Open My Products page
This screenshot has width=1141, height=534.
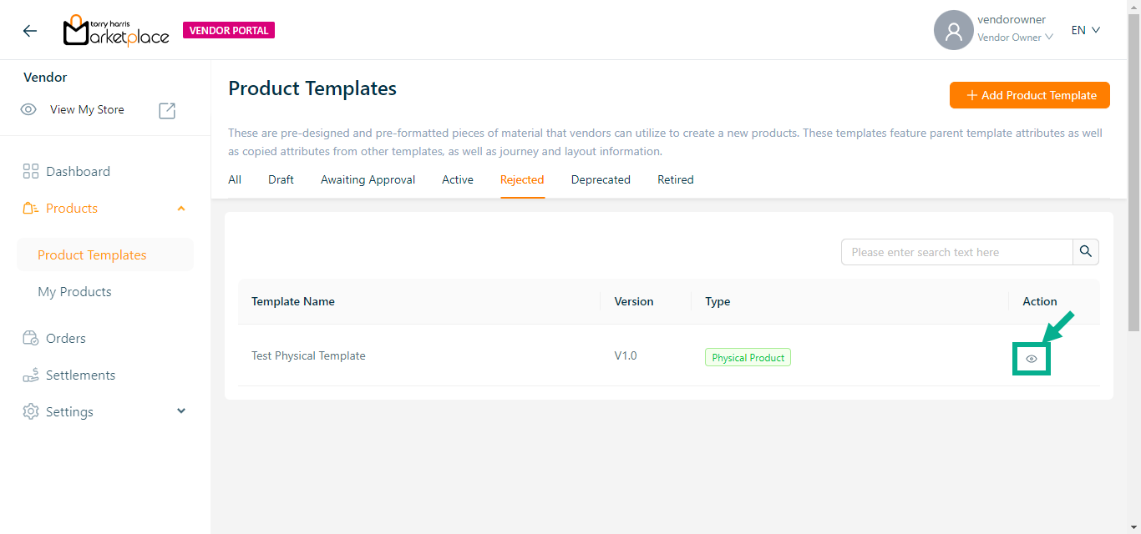tap(74, 292)
